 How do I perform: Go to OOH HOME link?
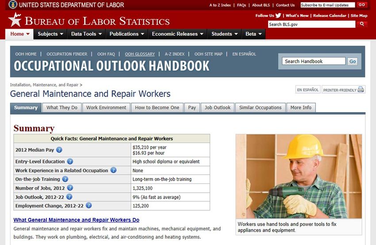coord(26,54)
